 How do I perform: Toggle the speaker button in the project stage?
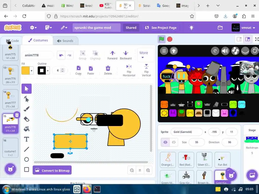(225, 51)
